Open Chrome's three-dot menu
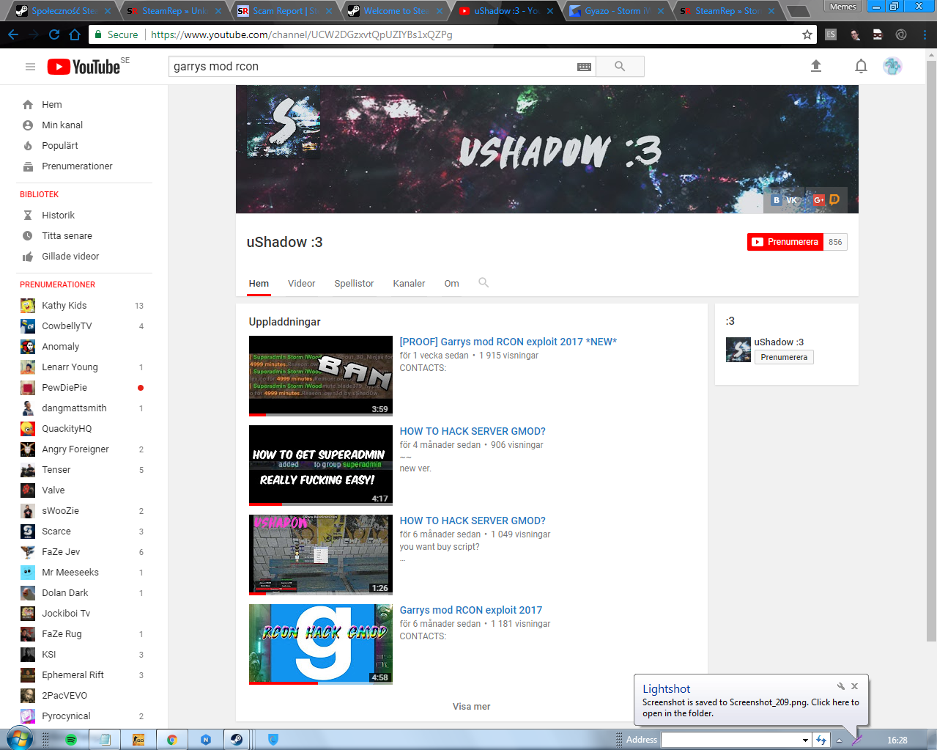The width and height of the screenshot is (937, 750). (x=925, y=34)
